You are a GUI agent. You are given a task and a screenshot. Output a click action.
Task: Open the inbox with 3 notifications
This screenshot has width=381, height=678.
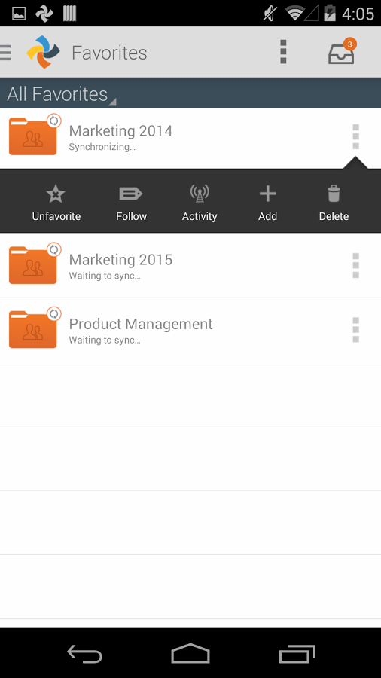pos(342,51)
